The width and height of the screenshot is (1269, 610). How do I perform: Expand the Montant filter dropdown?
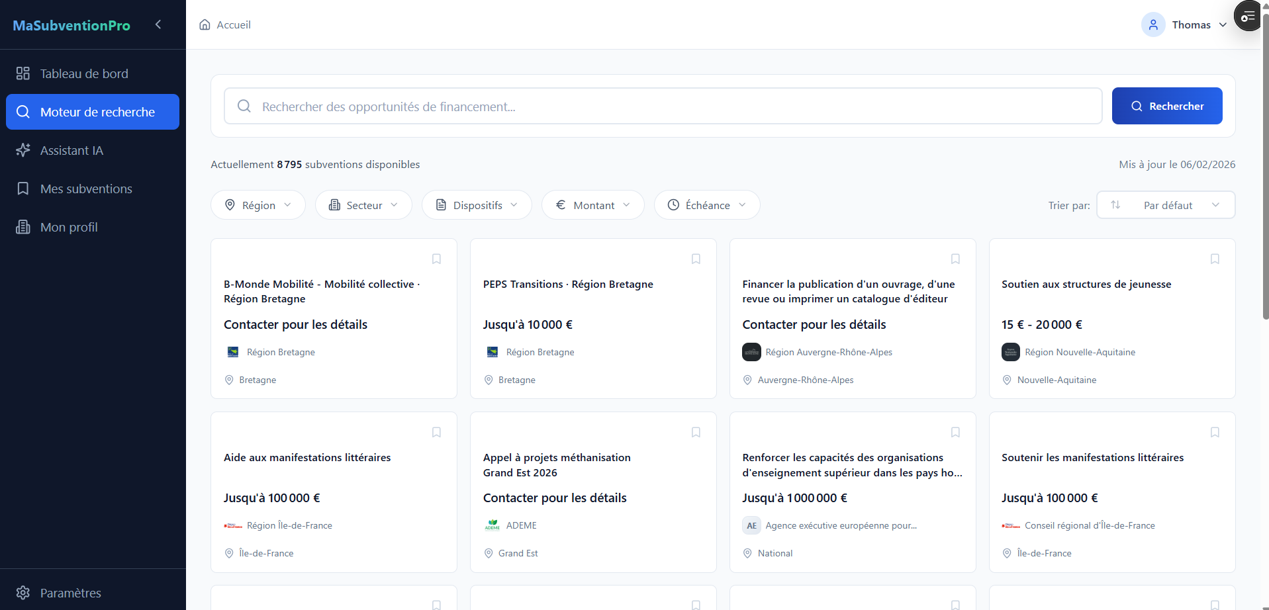(x=592, y=205)
